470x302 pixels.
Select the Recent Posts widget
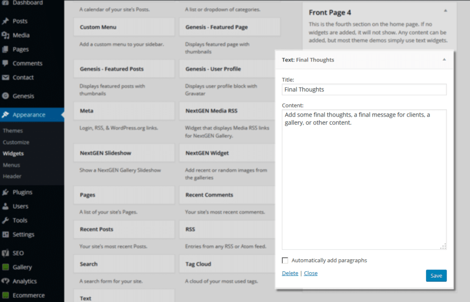(x=124, y=229)
